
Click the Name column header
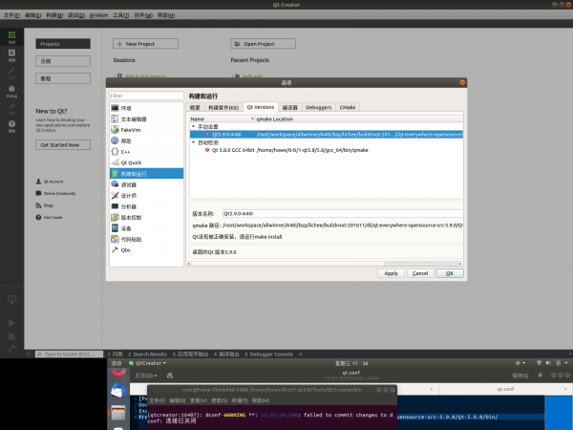pyautogui.click(x=198, y=118)
